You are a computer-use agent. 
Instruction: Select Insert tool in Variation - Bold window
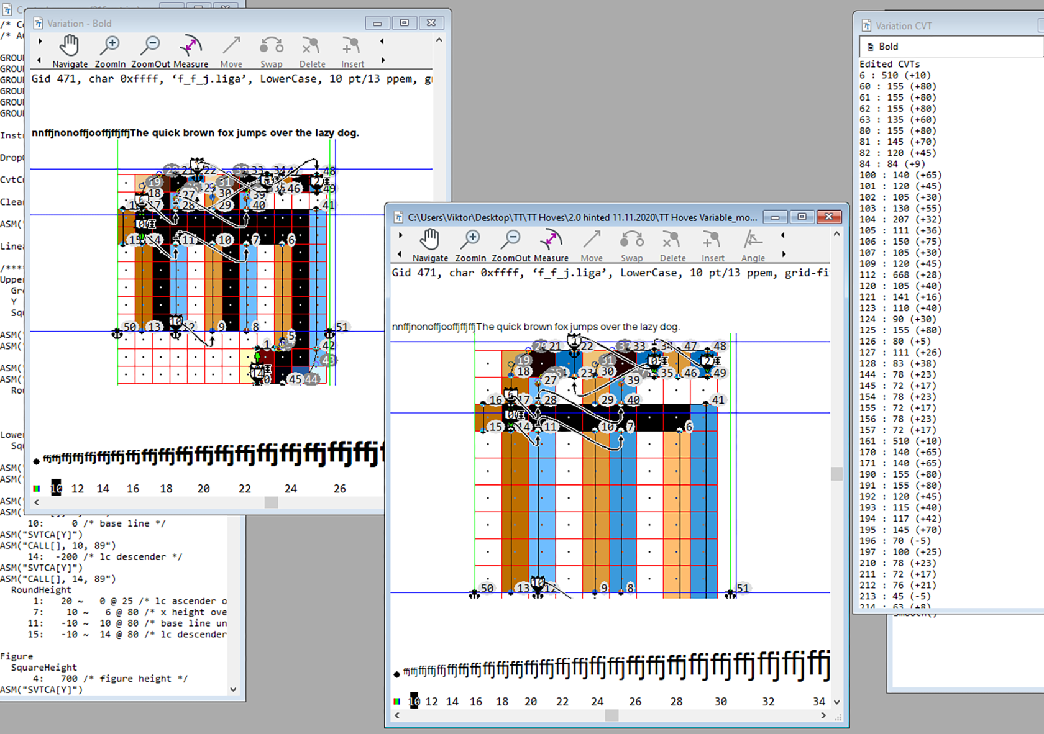(x=352, y=51)
